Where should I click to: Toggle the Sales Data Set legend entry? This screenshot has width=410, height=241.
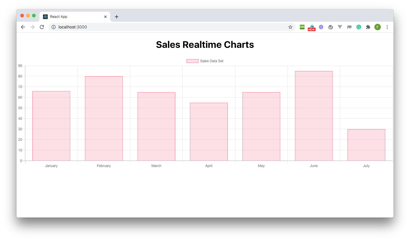[x=205, y=61]
